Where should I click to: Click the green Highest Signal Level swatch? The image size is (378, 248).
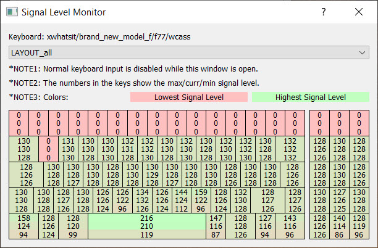(x=311, y=97)
